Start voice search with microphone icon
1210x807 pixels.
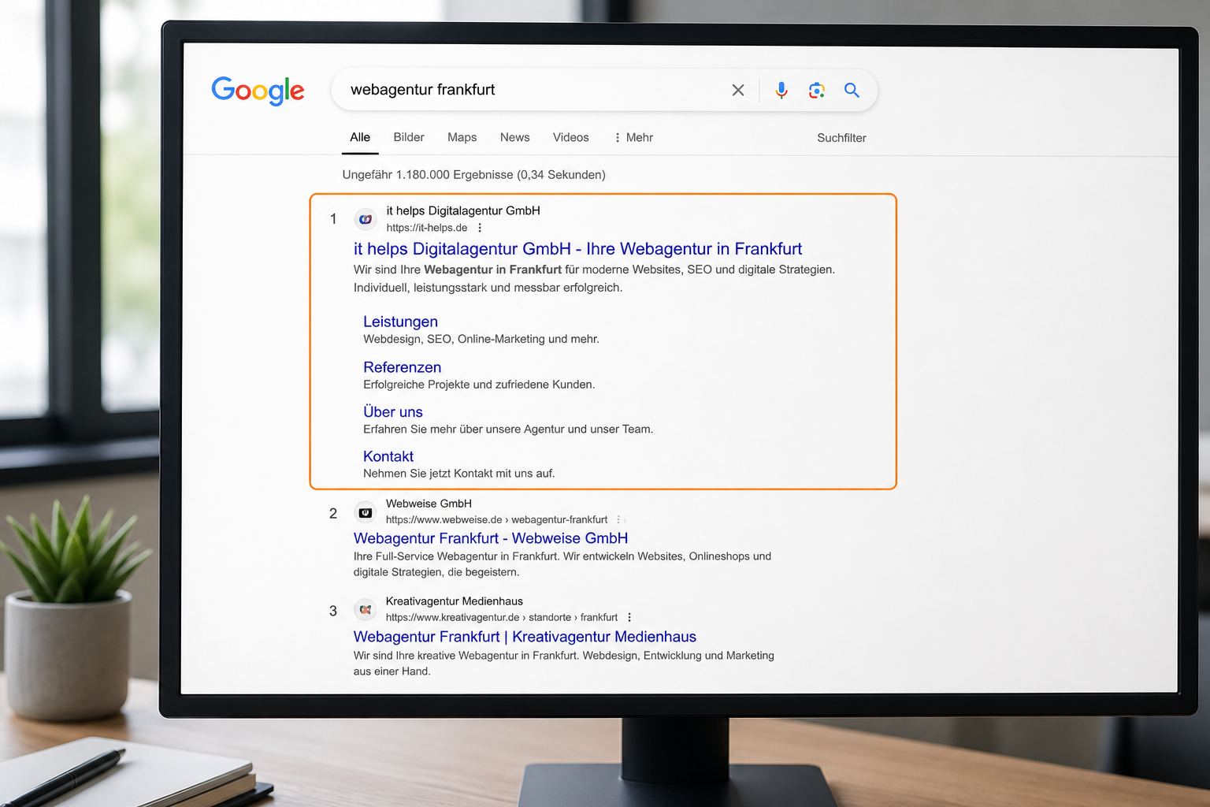click(781, 90)
